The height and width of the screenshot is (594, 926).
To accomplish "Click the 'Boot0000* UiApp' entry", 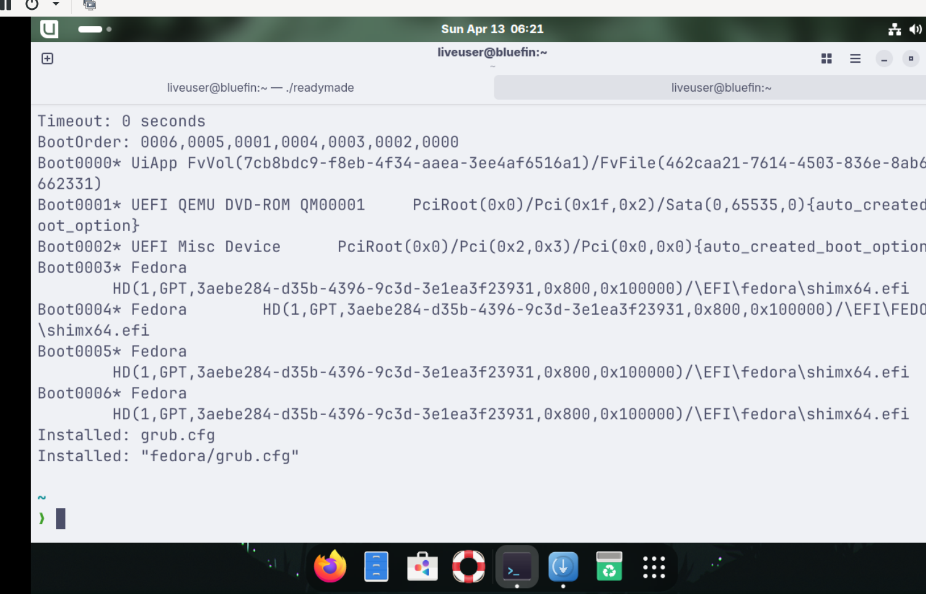I will pyautogui.click(x=481, y=163).
